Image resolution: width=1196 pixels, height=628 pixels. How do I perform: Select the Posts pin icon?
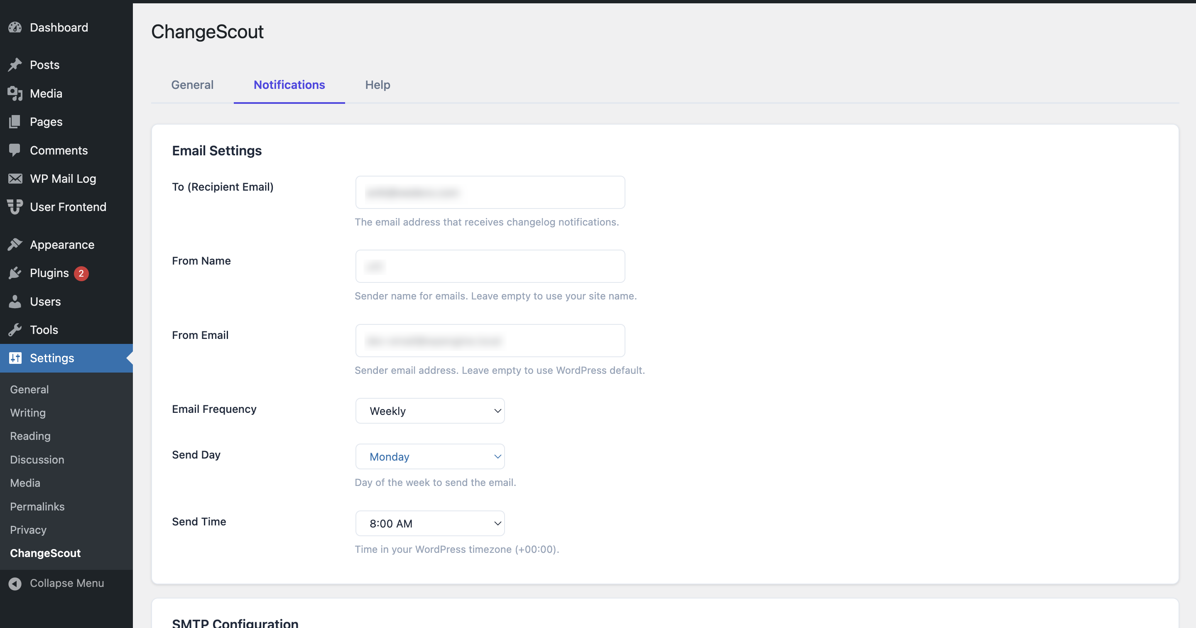point(15,64)
